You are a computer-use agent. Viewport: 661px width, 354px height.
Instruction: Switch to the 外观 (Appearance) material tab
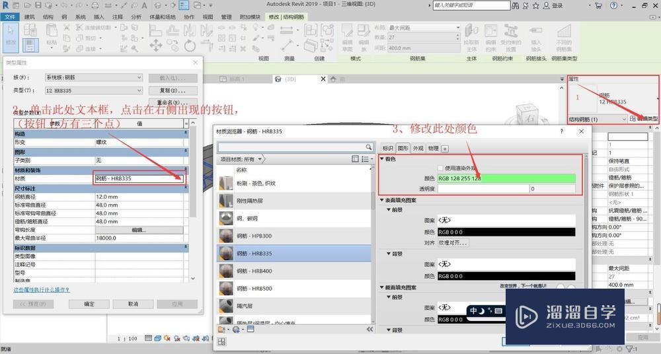pos(418,148)
